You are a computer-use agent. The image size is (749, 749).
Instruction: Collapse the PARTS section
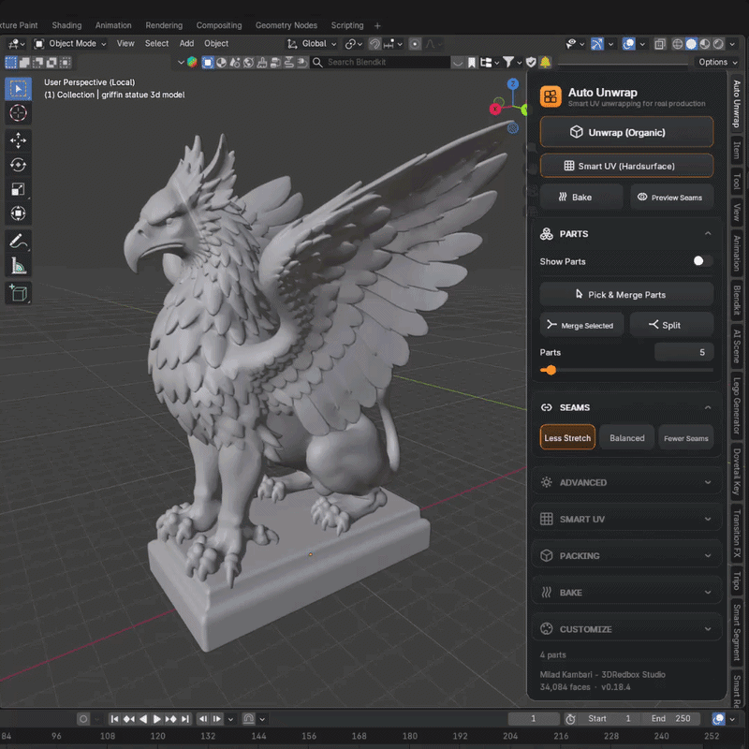coord(708,233)
